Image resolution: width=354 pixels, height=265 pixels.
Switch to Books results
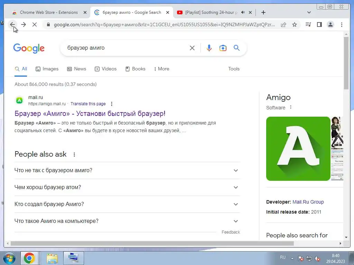click(x=136, y=69)
